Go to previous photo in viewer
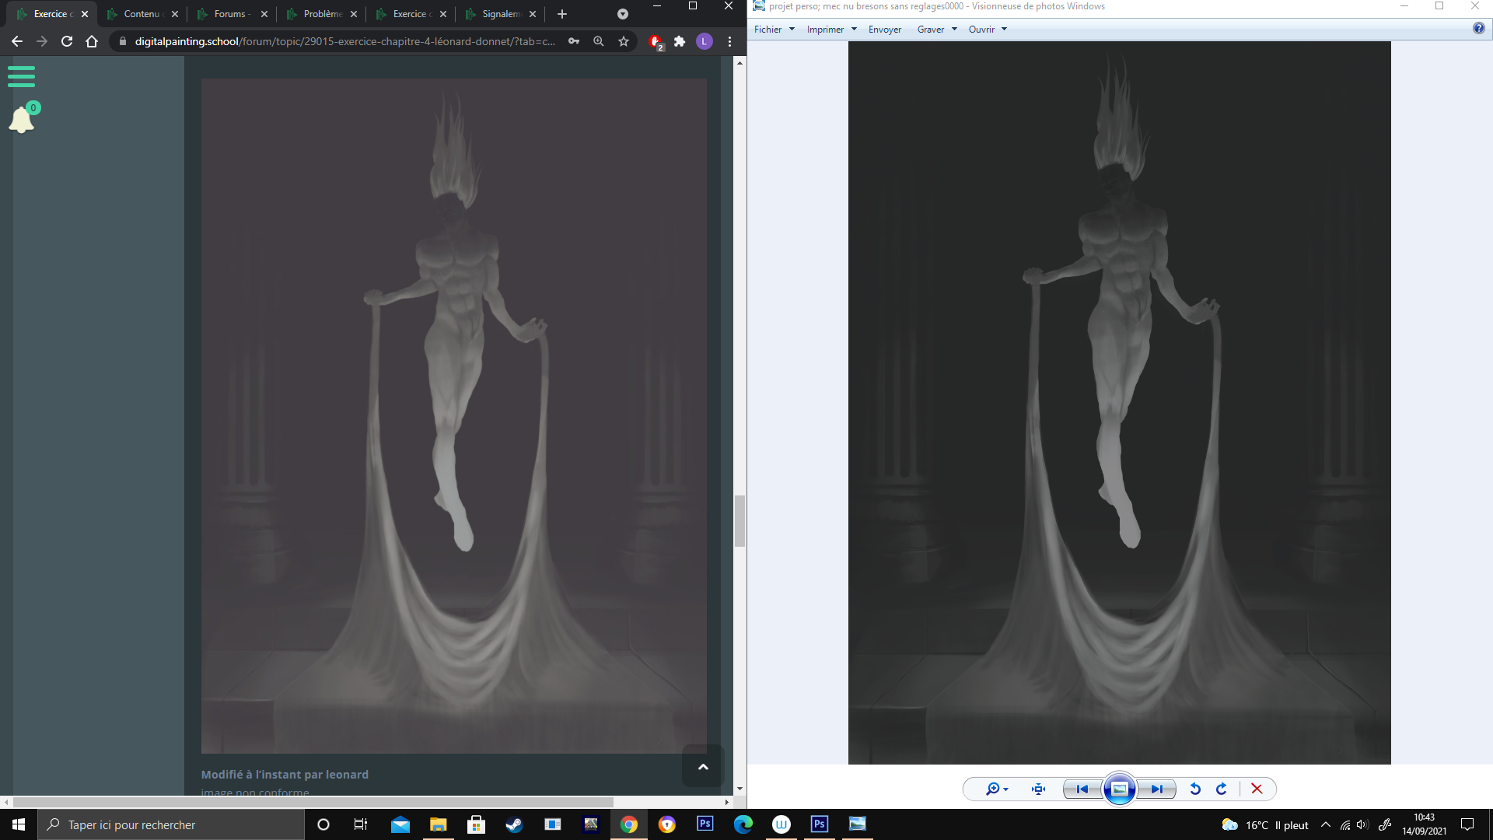Image resolution: width=1493 pixels, height=840 pixels. pyautogui.click(x=1082, y=789)
